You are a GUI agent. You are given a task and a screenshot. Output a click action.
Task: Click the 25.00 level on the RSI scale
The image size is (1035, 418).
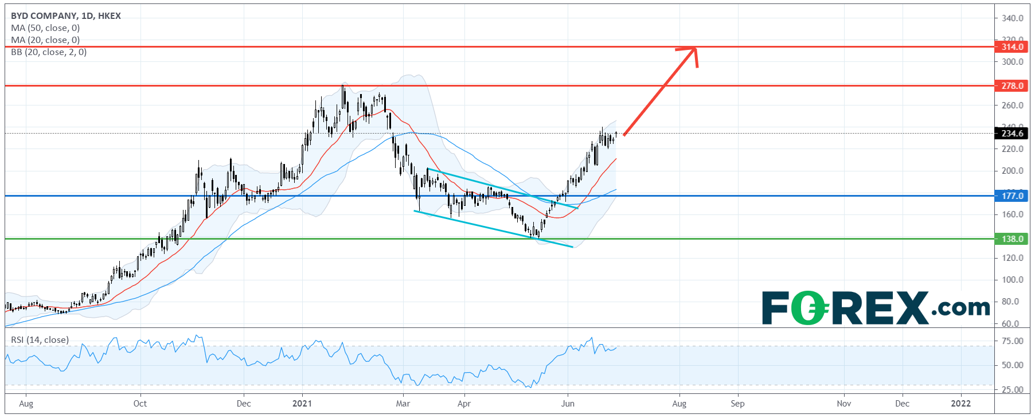click(1012, 390)
